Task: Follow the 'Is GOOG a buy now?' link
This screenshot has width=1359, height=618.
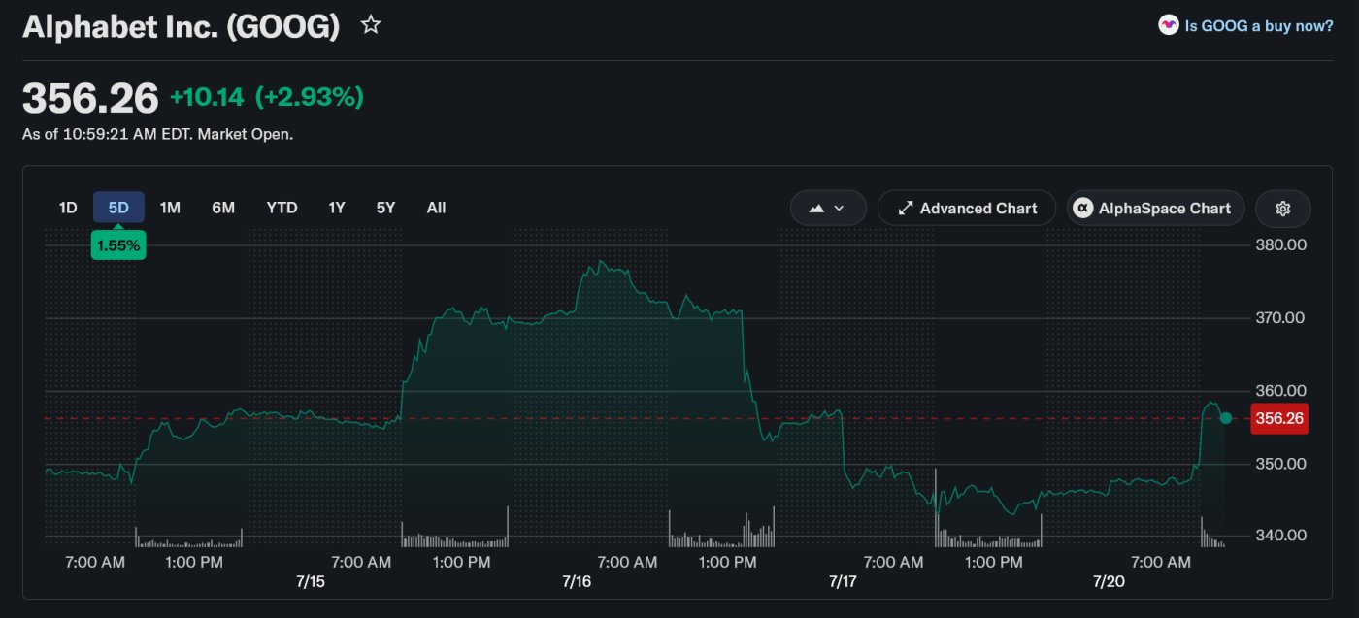Action: [x=1259, y=26]
